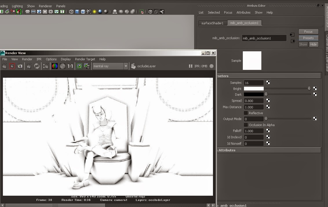
Task: Toggle the viewport grid icon
Action: point(28,12)
